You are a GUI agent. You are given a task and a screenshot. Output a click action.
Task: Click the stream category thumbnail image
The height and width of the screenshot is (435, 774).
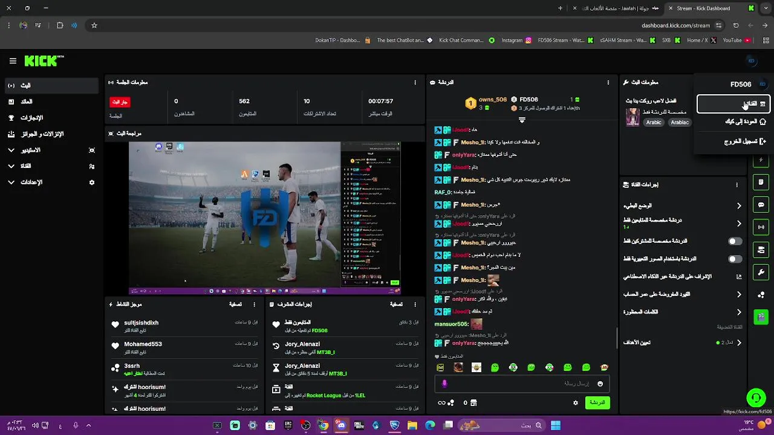click(633, 117)
